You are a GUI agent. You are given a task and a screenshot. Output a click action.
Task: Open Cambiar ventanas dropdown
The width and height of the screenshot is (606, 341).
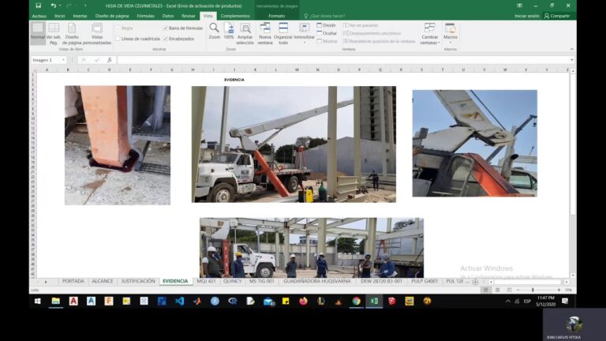(x=429, y=32)
